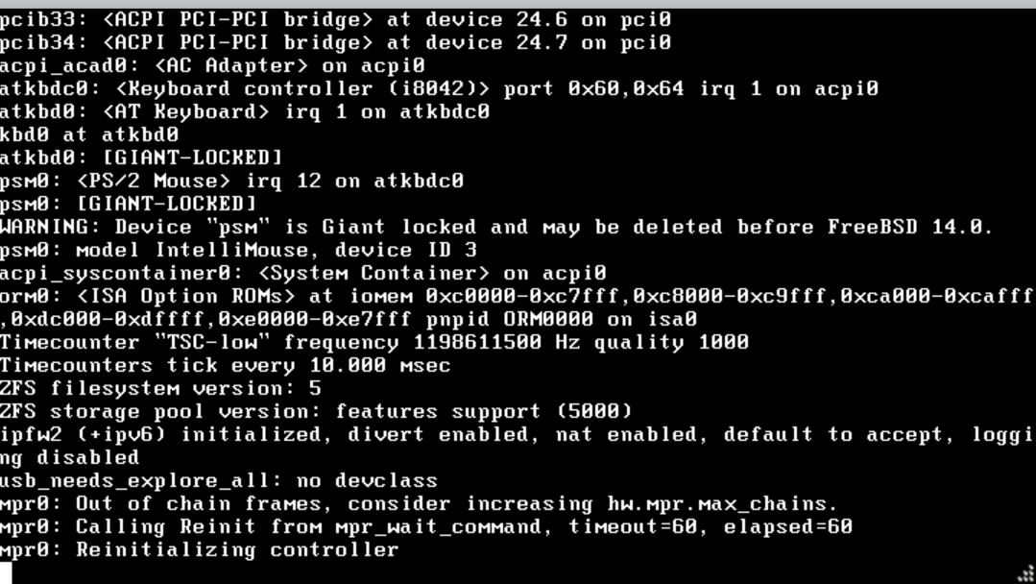1036x584 pixels.
Task: Click the 'acpi_syscontainer0' System Container line
Action: tap(303, 274)
